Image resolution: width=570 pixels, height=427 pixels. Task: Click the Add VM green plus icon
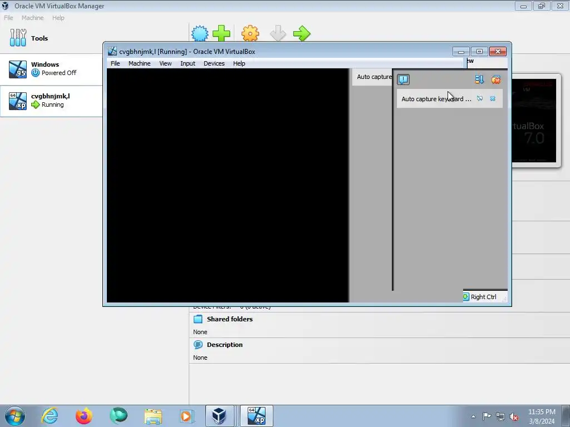coord(222,33)
